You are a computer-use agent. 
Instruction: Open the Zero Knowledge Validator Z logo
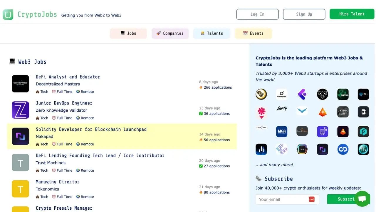pos(20,110)
